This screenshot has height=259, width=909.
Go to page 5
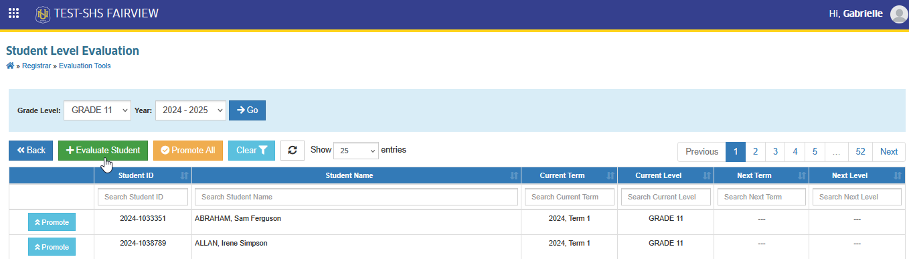pyautogui.click(x=815, y=152)
